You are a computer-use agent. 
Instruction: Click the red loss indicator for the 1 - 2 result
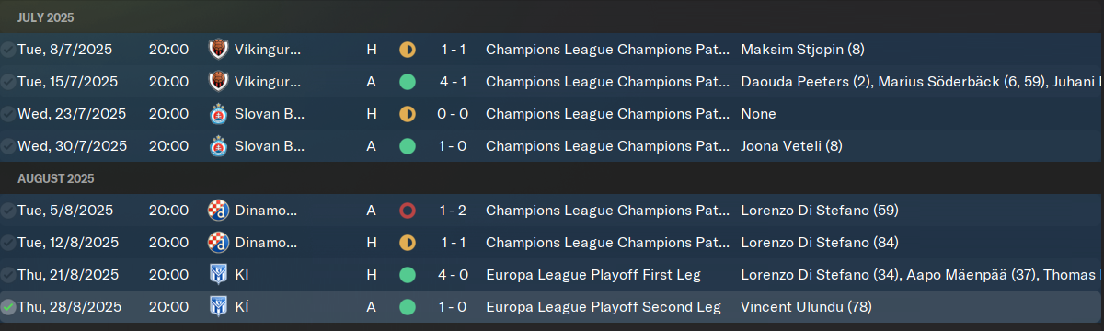pos(408,211)
